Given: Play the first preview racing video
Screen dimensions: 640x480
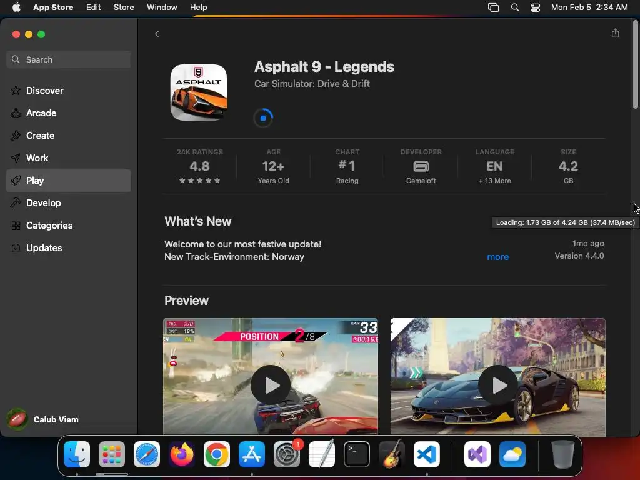Looking at the screenshot, I should pos(271,385).
